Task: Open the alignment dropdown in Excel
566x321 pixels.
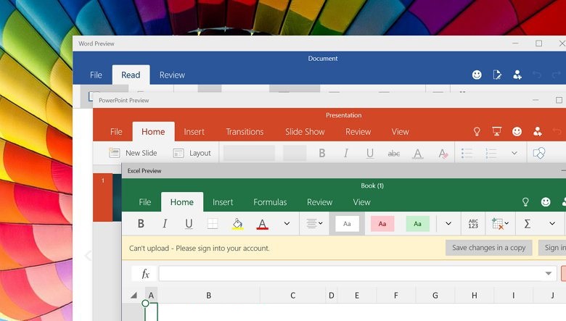Action: click(x=314, y=224)
